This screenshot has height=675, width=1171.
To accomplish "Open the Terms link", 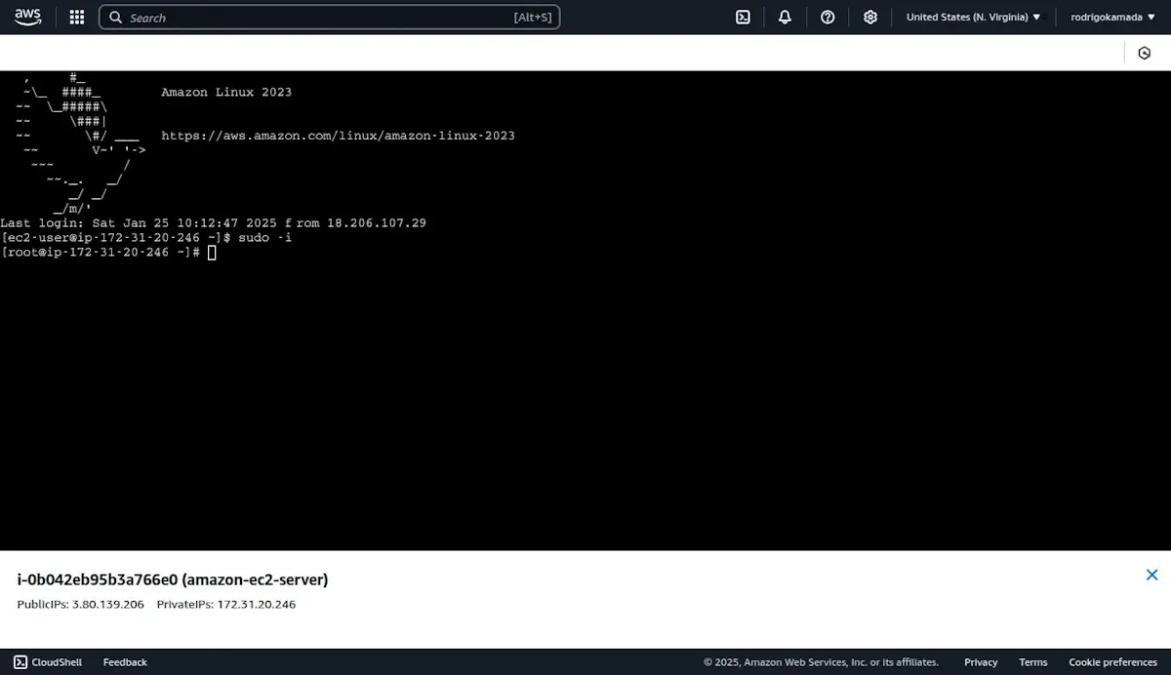I will click(1032, 662).
